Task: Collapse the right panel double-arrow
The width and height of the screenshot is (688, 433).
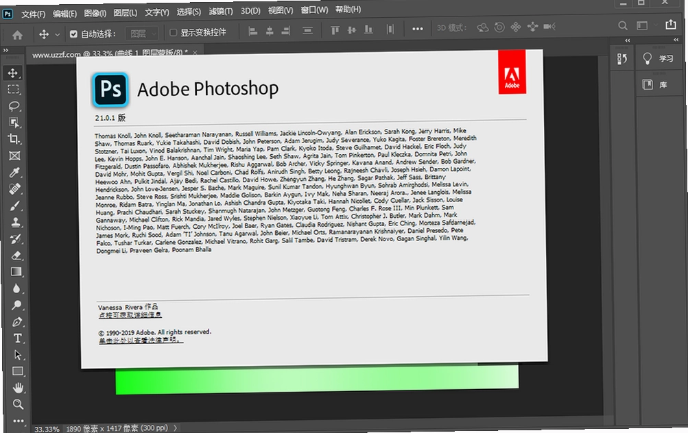Action: point(676,40)
